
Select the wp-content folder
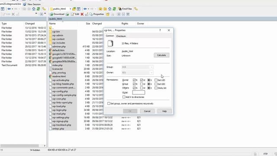[x=58, y=39]
